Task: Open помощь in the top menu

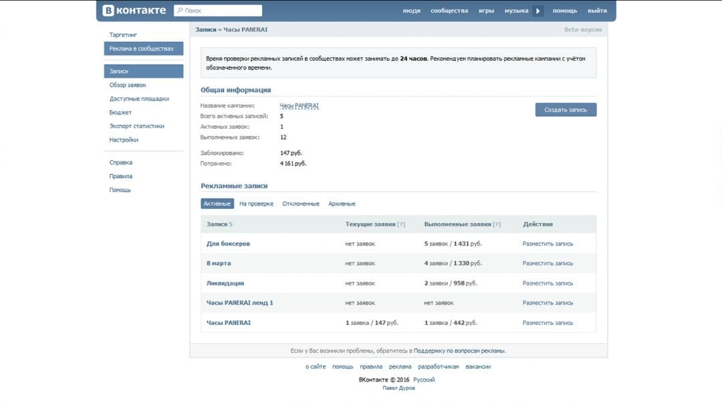Action: pyautogui.click(x=564, y=11)
